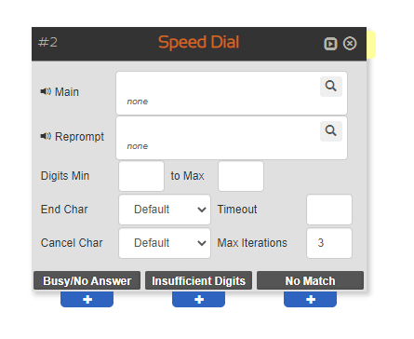Select the Busy/No Answer exit button

click(x=87, y=280)
